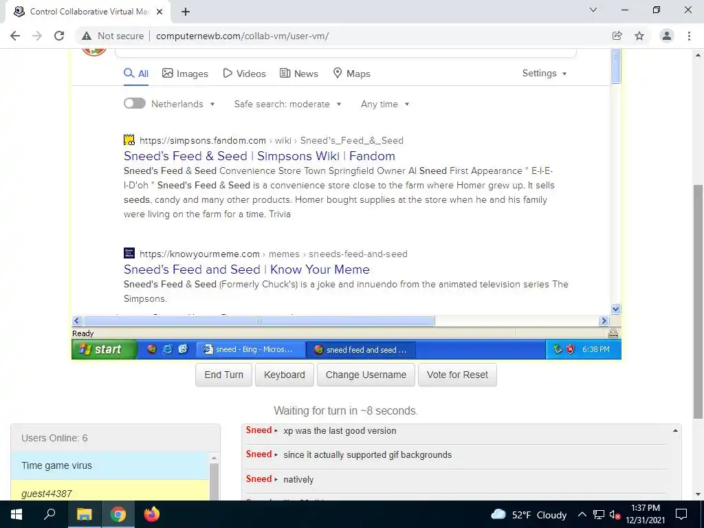
Task: Click the VM horizontal scrollbar thumb
Action: click(259, 321)
